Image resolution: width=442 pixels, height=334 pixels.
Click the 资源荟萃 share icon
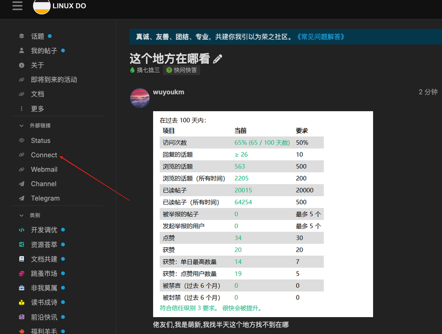(21, 244)
